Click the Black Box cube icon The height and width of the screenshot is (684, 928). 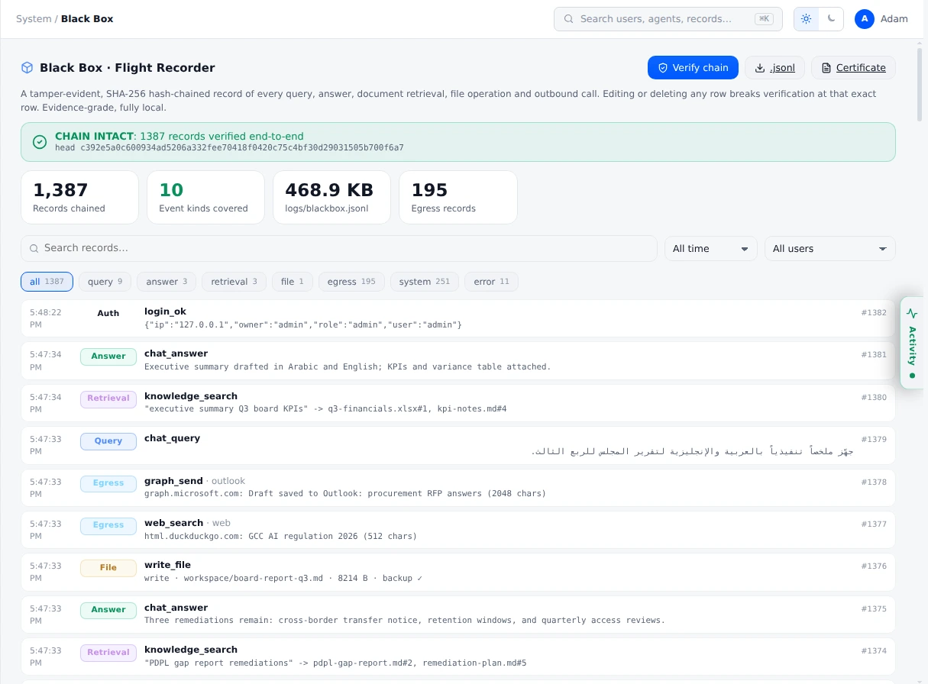tap(27, 68)
